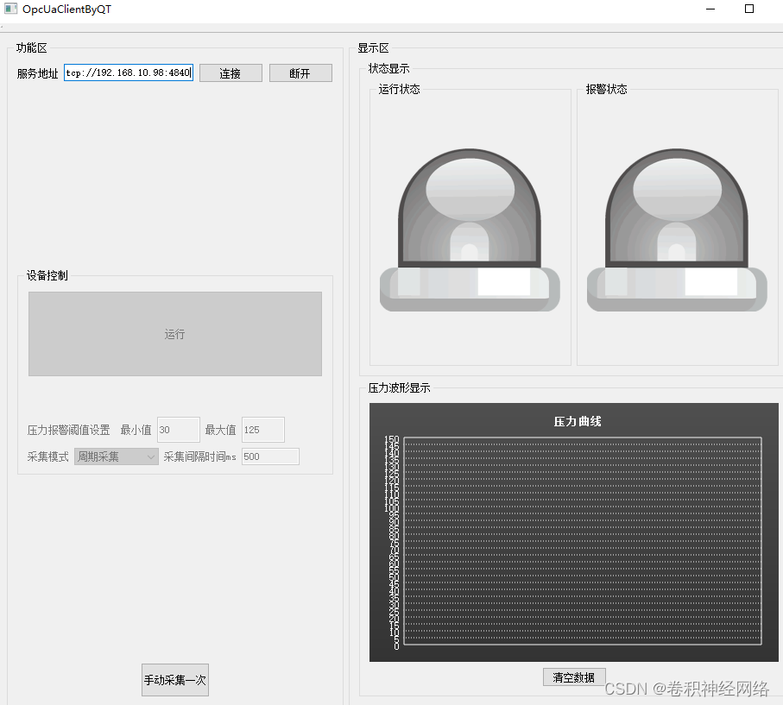
Task: Click the 功能区 group title
Action: click(x=31, y=48)
